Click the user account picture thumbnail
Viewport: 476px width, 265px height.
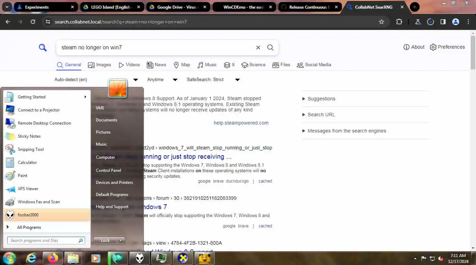point(118,88)
